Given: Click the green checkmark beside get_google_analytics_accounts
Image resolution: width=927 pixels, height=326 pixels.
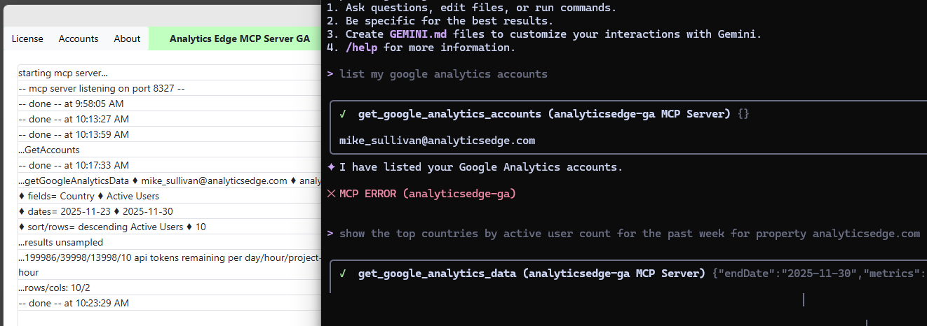Looking at the screenshot, I should (343, 114).
